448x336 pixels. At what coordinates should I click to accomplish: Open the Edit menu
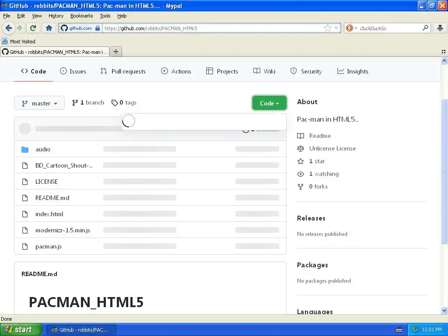point(21,16)
